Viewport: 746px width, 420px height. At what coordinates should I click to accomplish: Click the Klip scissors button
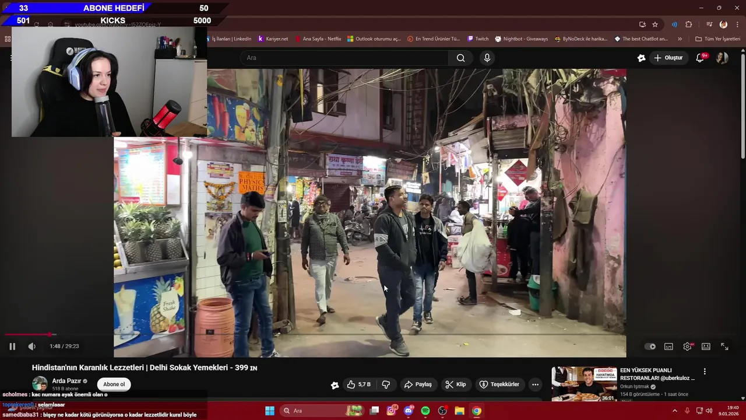[455, 384]
